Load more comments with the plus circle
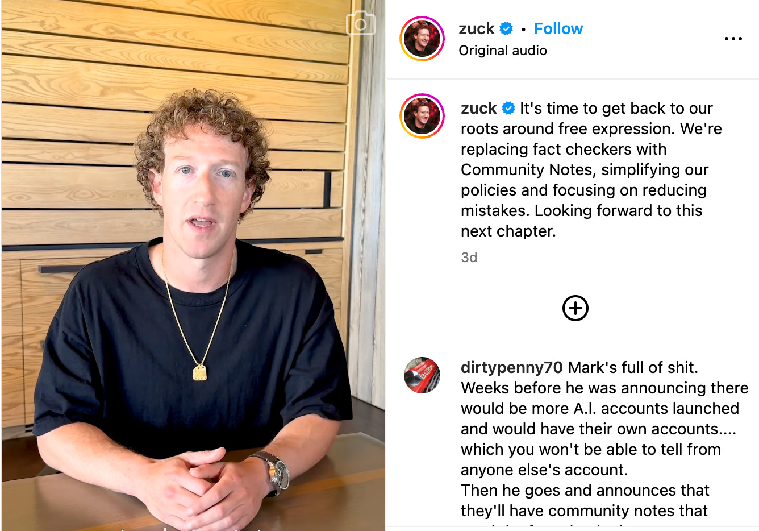Image resolution: width=759 pixels, height=531 pixels. tap(575, 308)
